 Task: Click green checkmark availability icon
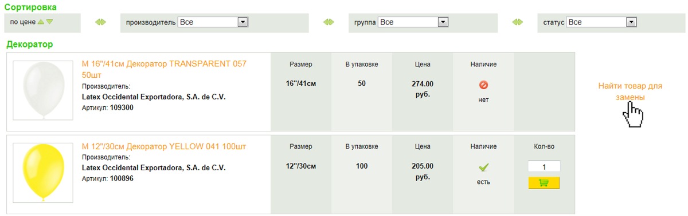point(483,167)
